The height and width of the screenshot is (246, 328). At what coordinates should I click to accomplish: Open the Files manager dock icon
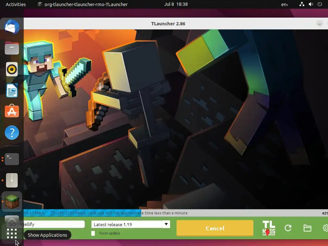coord(12,48)
